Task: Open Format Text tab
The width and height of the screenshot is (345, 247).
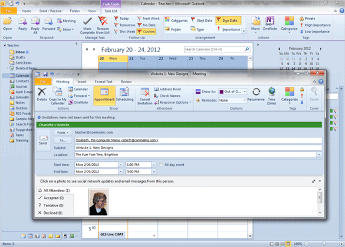Action: (x=103, y=82)
